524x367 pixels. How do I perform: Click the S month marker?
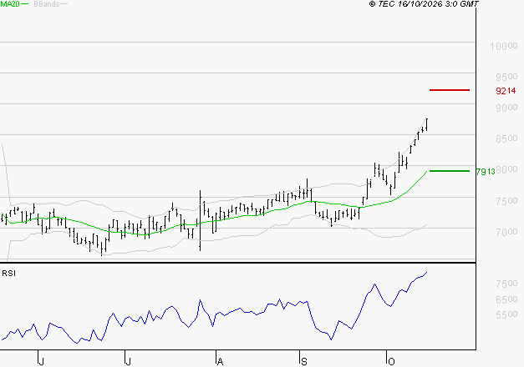pyautogui.click(x=303, y=361)
